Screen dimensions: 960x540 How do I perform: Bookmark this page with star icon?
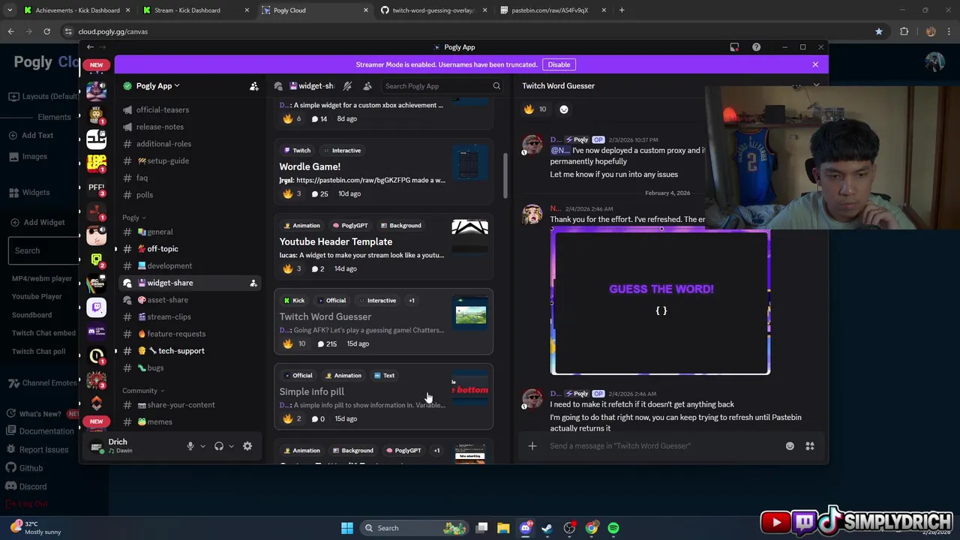[878, 31]
